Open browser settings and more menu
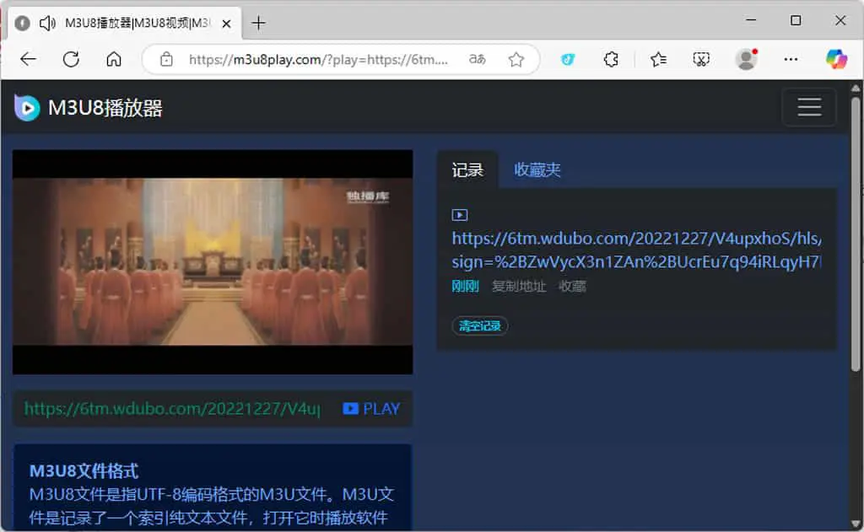 click(x=791, y=59)
